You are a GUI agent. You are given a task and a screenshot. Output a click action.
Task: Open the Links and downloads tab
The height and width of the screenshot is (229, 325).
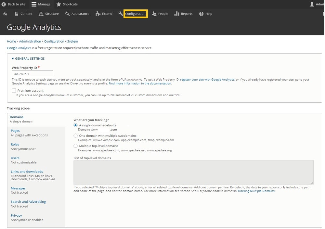pyautogui.click(x=27, y=172)
